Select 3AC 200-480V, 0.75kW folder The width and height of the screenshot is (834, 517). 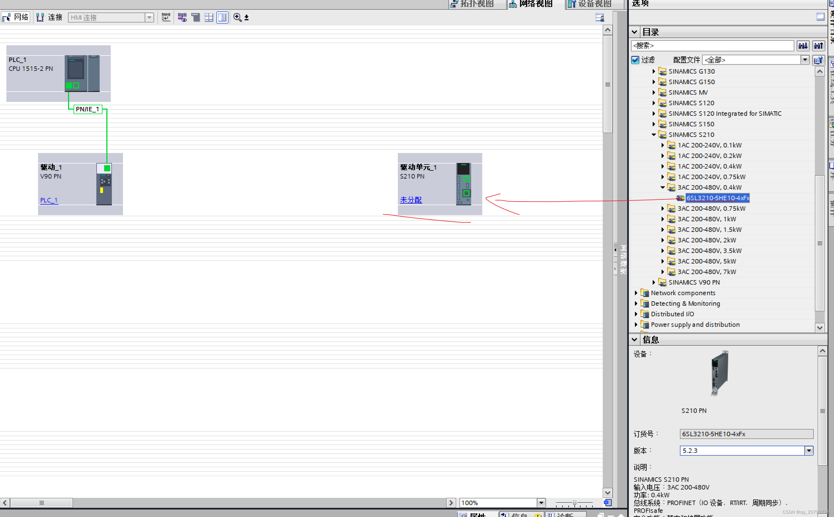(x=711, y=209)
